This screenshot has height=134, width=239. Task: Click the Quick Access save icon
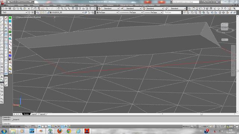pyautogui.click(x=16, y=2)
